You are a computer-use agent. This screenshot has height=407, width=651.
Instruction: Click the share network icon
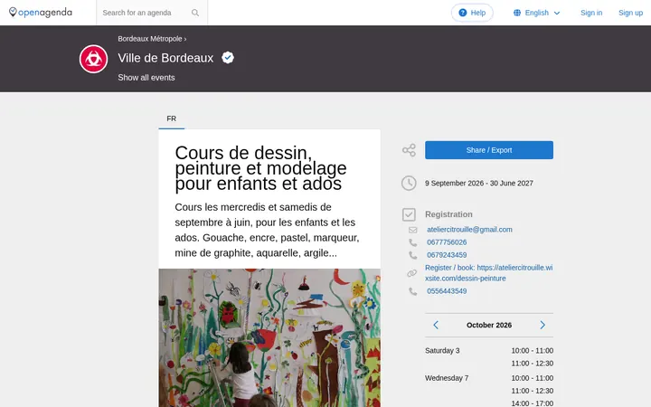[x=409, y=150]
